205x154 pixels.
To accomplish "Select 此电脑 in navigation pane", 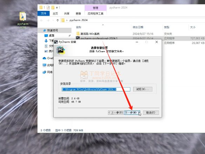I will 48,65.
